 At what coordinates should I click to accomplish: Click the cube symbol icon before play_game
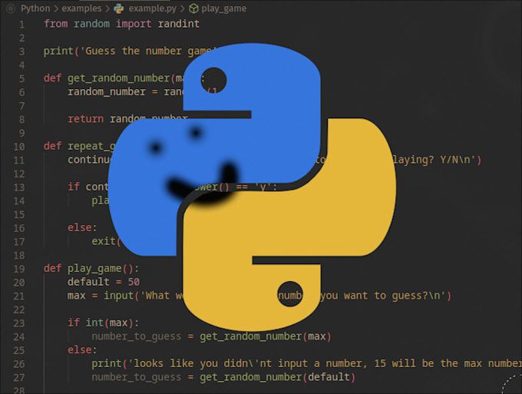pos(193,8)
